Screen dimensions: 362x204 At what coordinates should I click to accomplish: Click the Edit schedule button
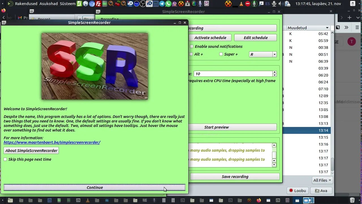[x=256, y=38]
